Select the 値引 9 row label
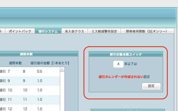178x111 pixels. pyautogui.click(x=6, y=81)
